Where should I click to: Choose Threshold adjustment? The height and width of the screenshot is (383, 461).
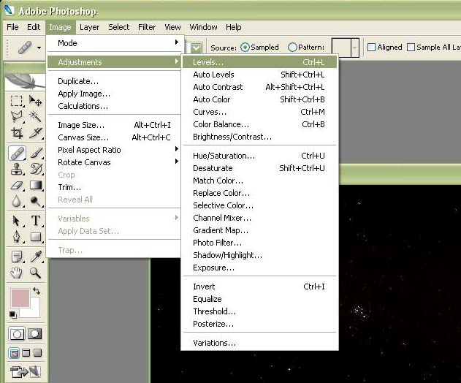pyautogui.click(x=259, y=311)
